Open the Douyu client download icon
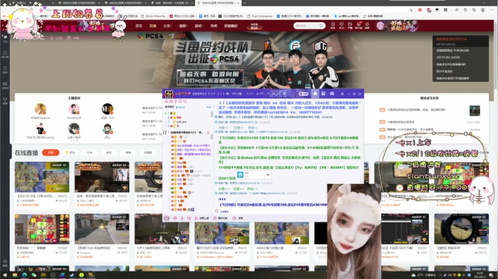 [x=358, y=24]
